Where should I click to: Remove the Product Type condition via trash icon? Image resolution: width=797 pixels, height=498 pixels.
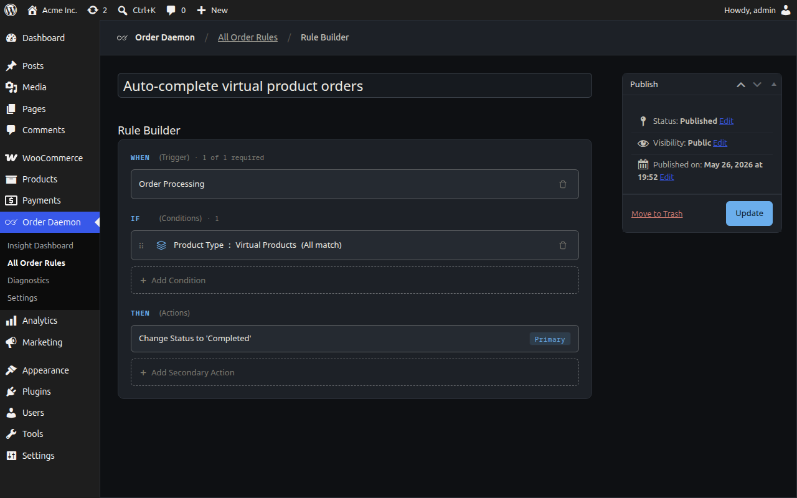[563, 245]
